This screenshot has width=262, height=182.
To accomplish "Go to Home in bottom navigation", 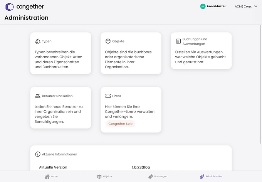I will [51, 176].
